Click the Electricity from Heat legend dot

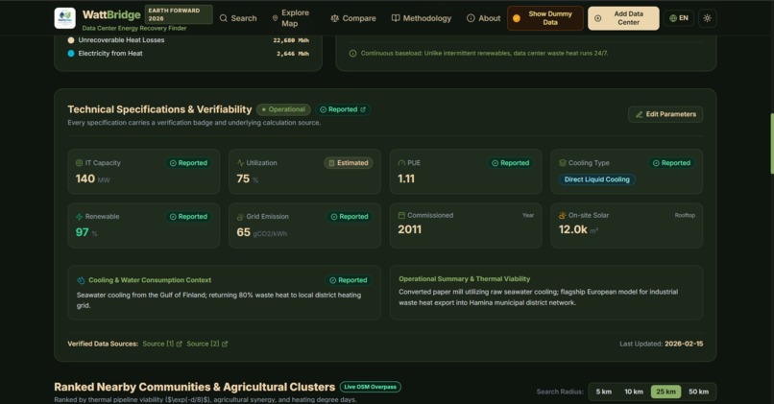click(71, 54)
